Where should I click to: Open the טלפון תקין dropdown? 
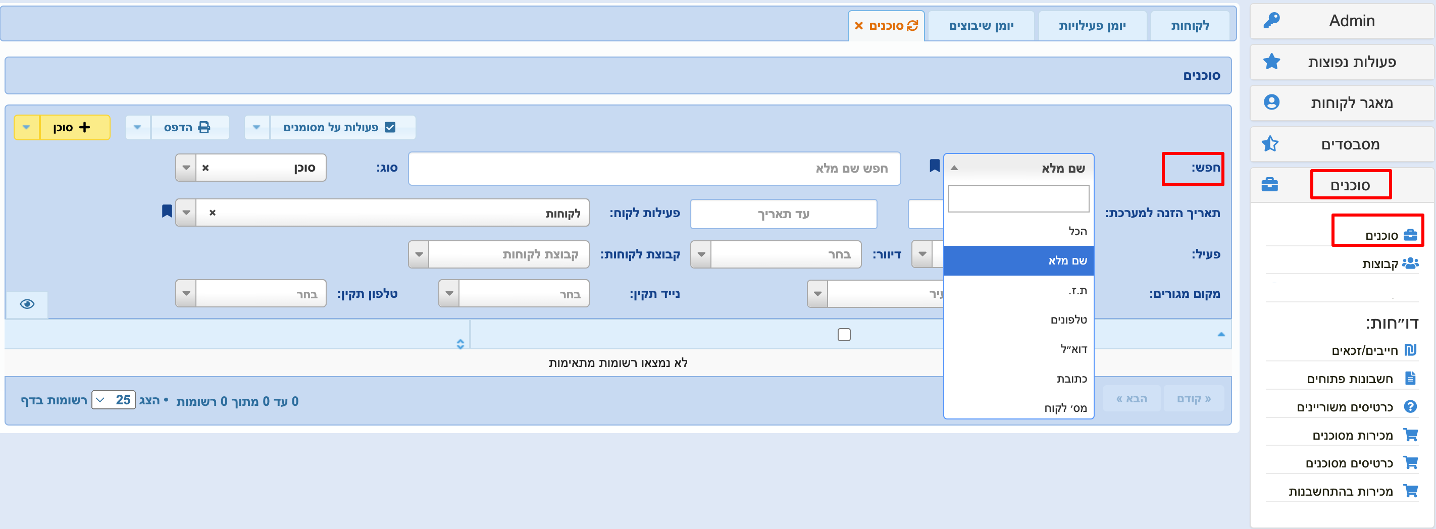click(250, 293)
